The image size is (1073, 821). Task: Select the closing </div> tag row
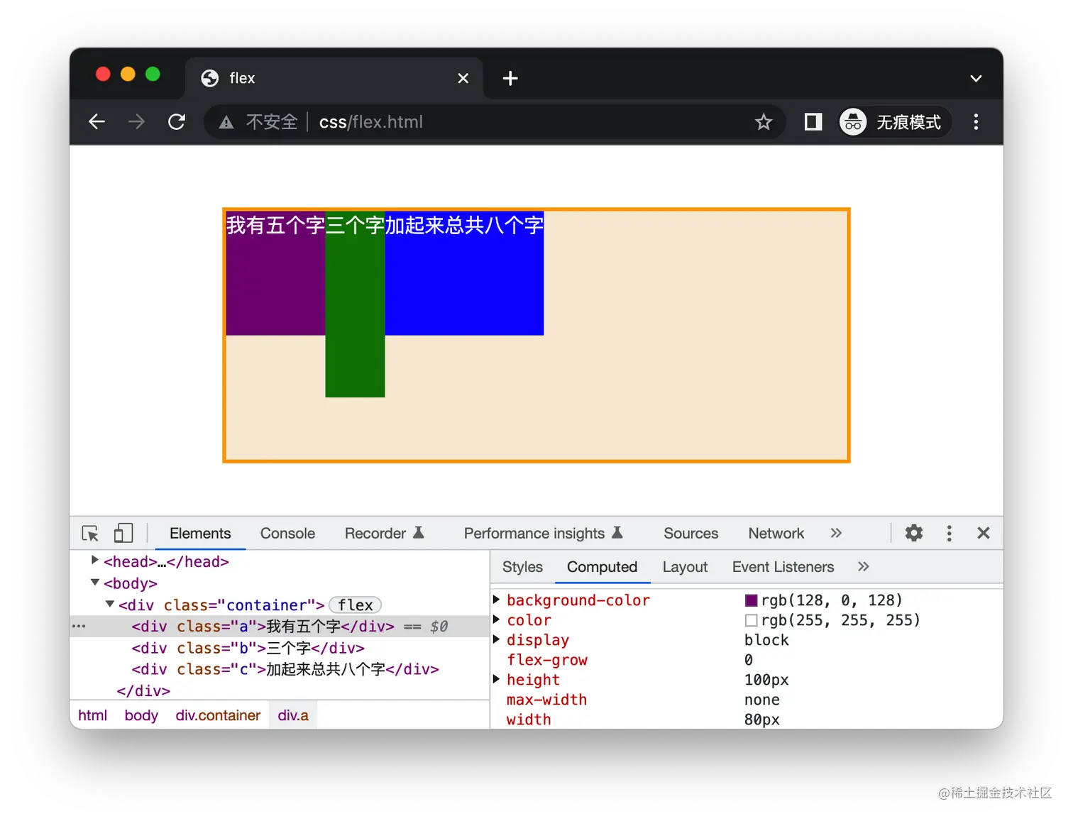click(x=143, y=691)
